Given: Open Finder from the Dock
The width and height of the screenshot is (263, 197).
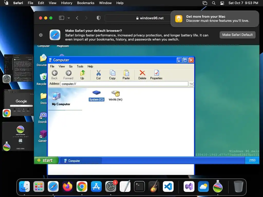Looking at the screenshot, I should [x=24, y=186].
